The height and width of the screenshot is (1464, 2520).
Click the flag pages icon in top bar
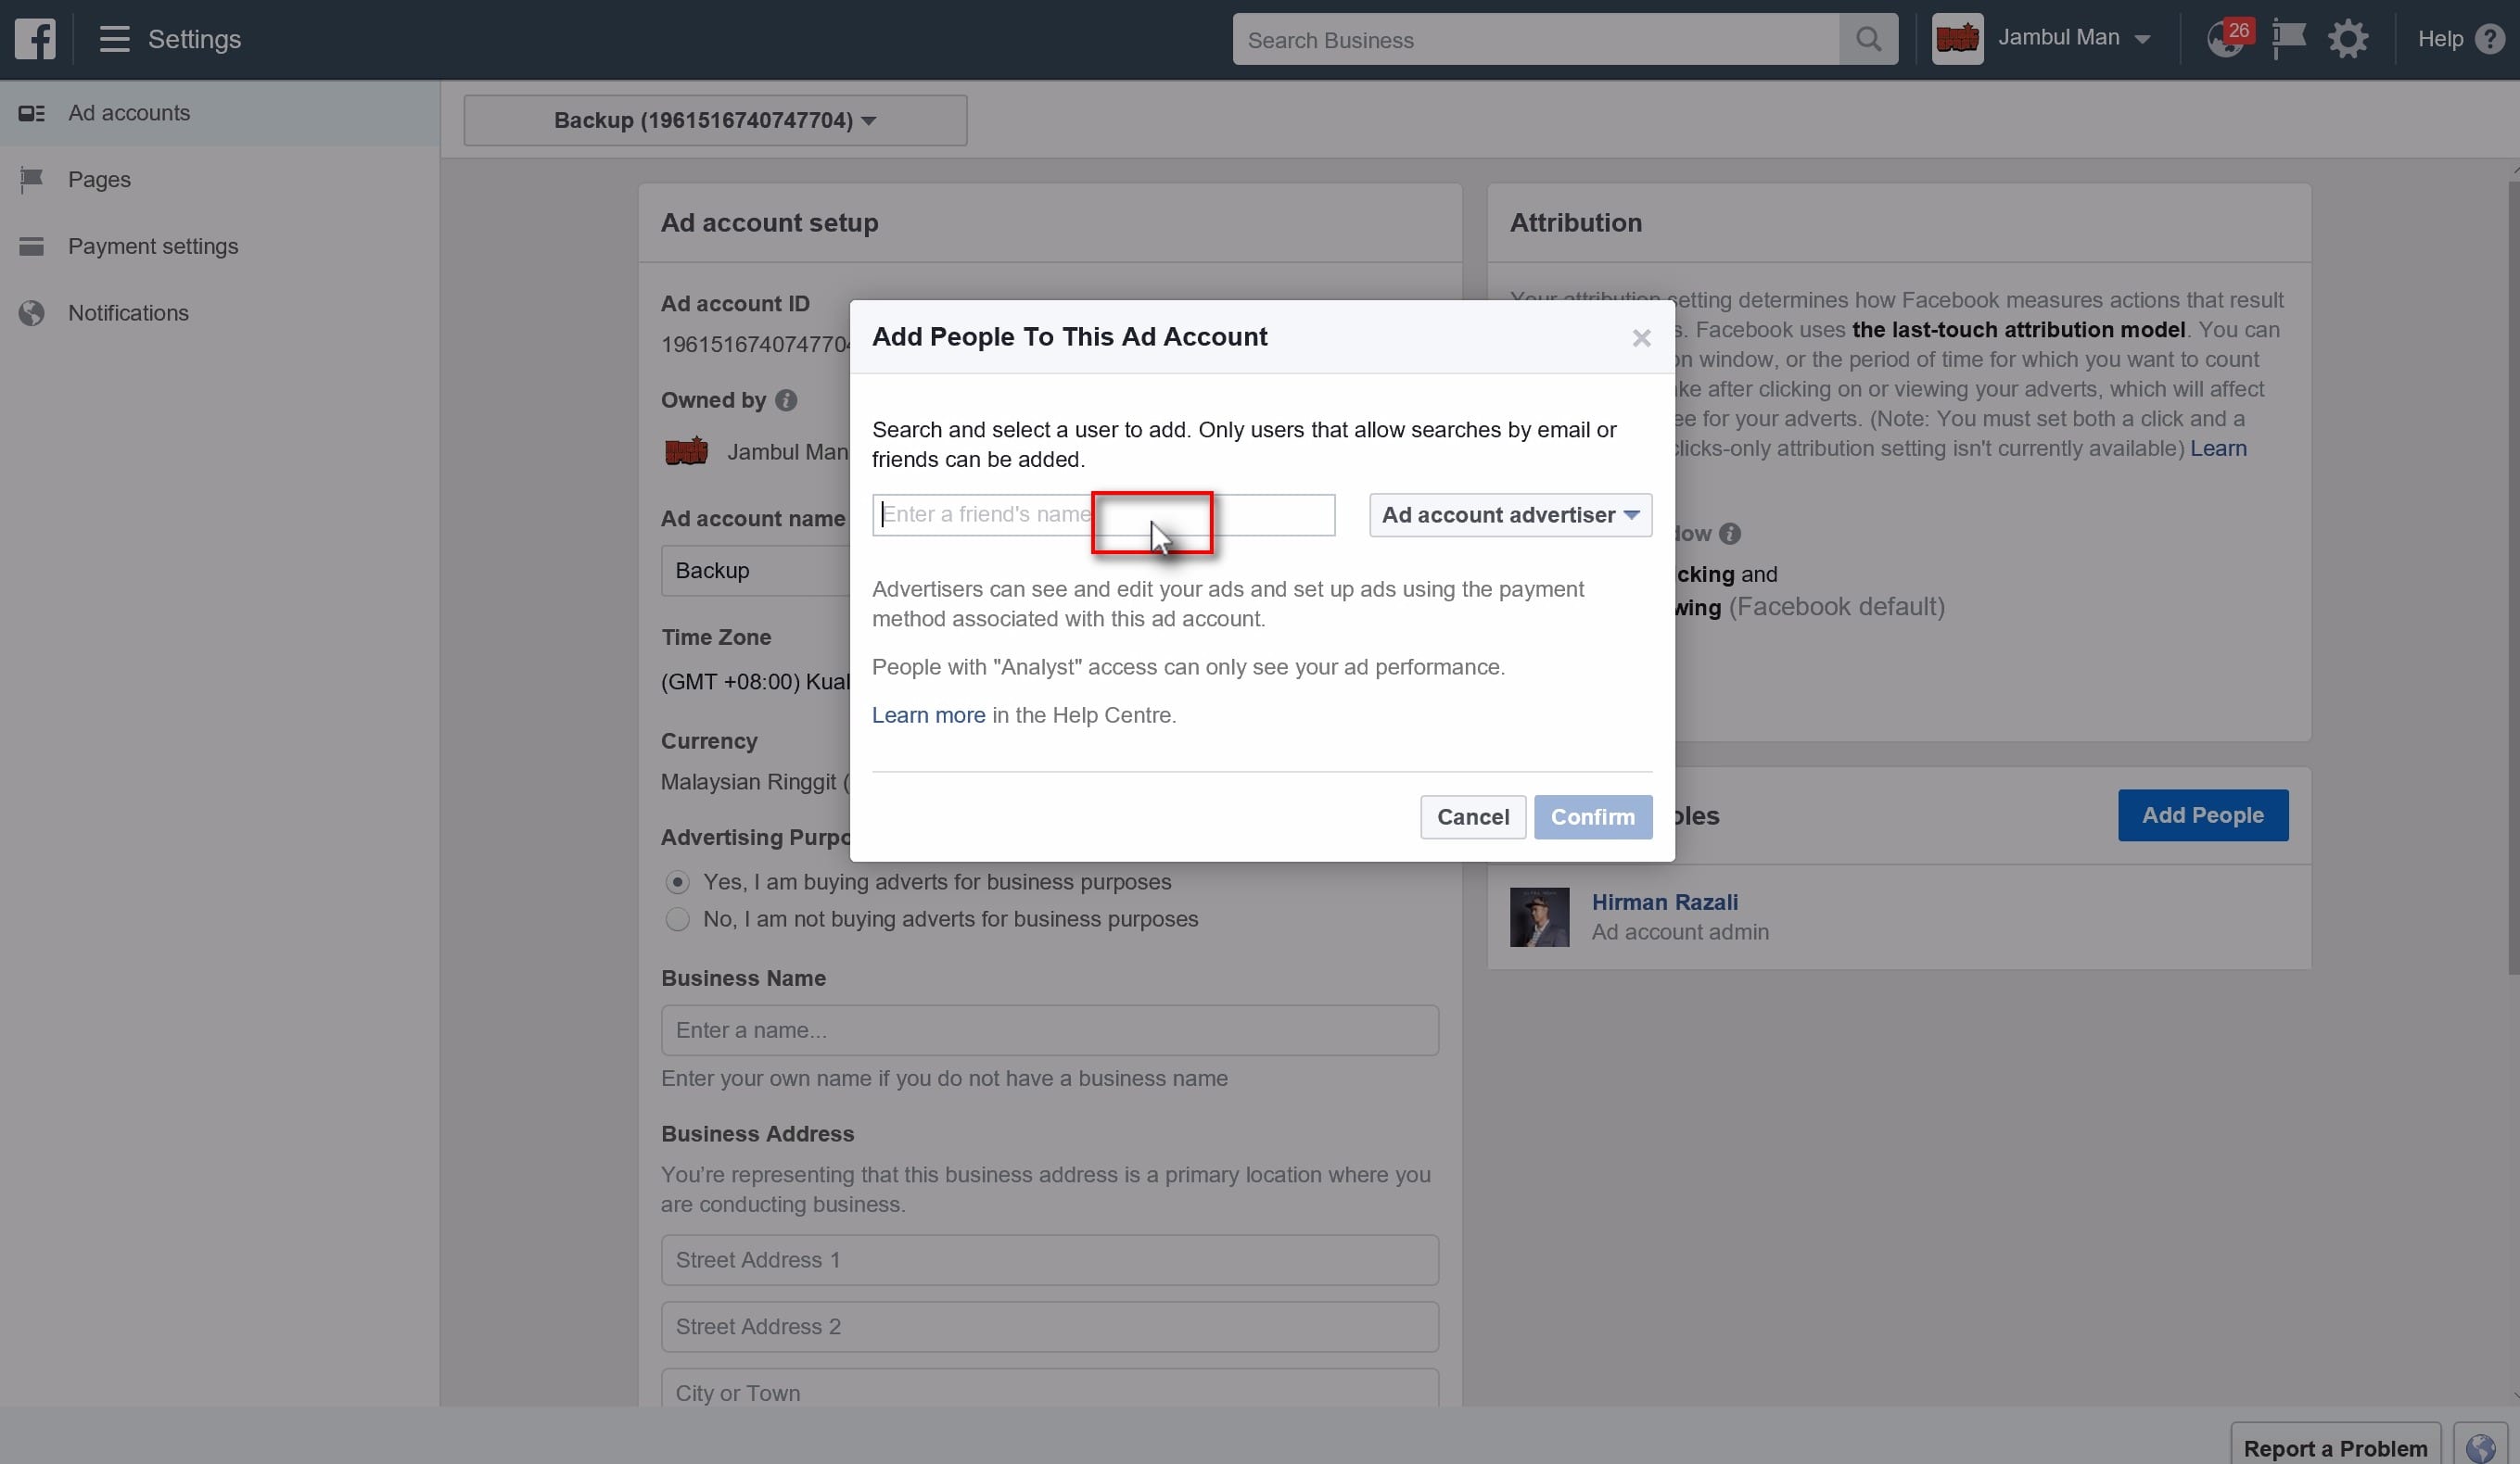[x=2288, y=39]
